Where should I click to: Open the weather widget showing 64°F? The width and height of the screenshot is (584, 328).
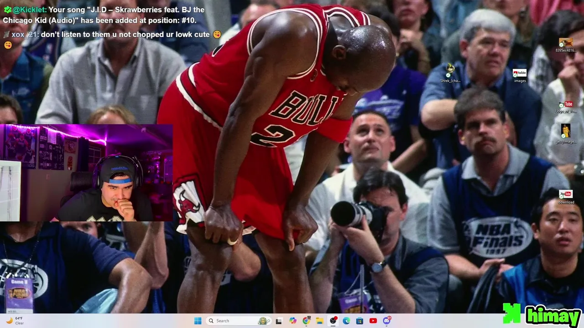tap(15, 321)
